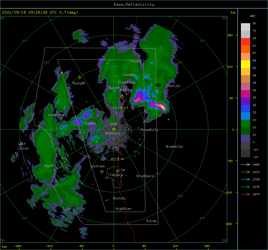Click the Innisfail city label
The height and width of the screenshot is (250, 268).
(120, 108)
